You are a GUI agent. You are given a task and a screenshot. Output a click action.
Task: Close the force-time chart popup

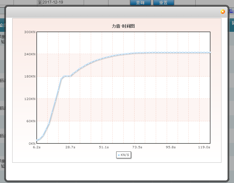pyautogui.click(x=222, y=12)
